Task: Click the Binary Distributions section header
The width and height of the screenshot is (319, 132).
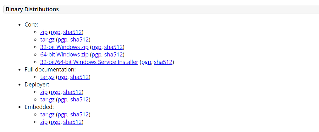Action: (32, 9)
